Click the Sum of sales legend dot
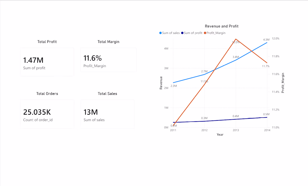308x186 pixels. (160, 33)
